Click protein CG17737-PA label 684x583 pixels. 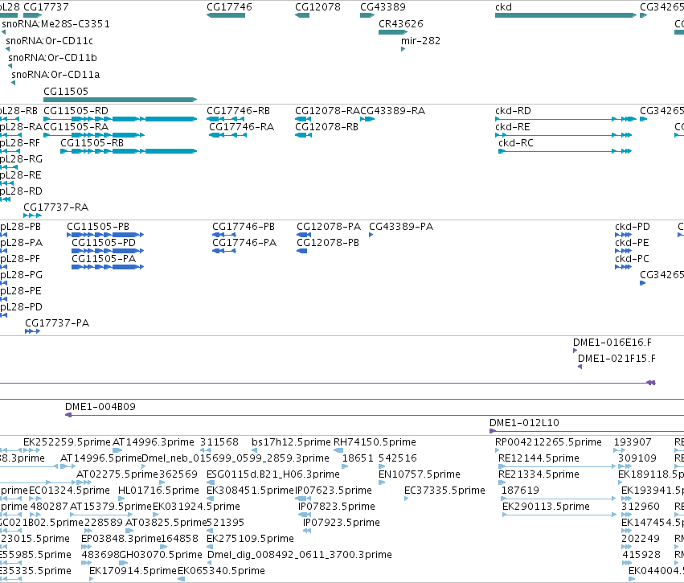click(x=57, y=323)
